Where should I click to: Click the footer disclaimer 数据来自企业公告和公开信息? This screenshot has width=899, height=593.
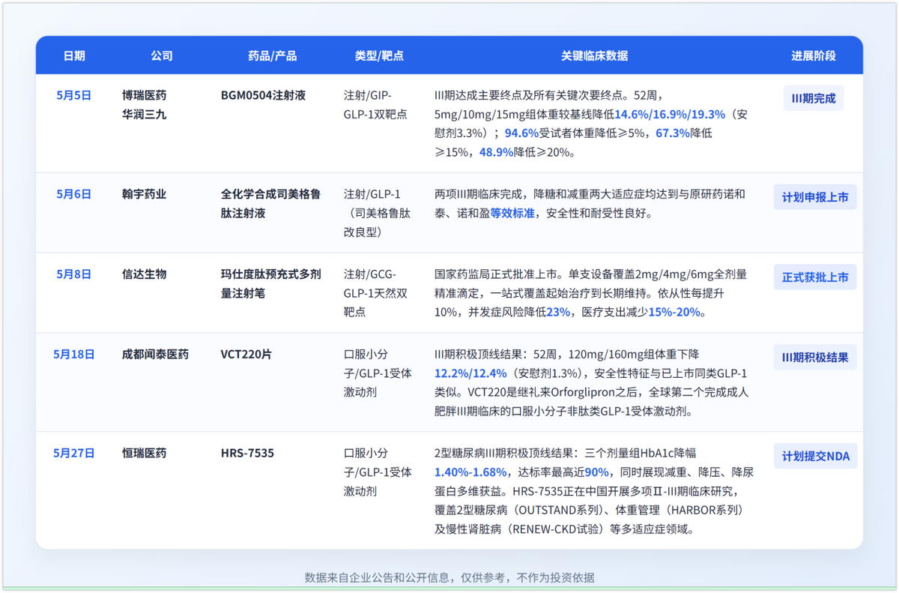point(378,577)
